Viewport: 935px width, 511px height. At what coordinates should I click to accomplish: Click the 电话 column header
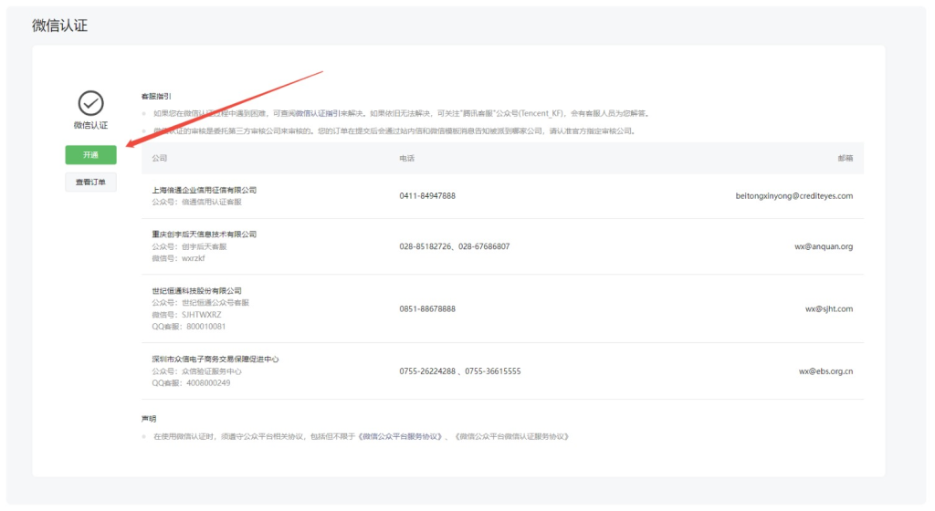(x=406, y=158)
